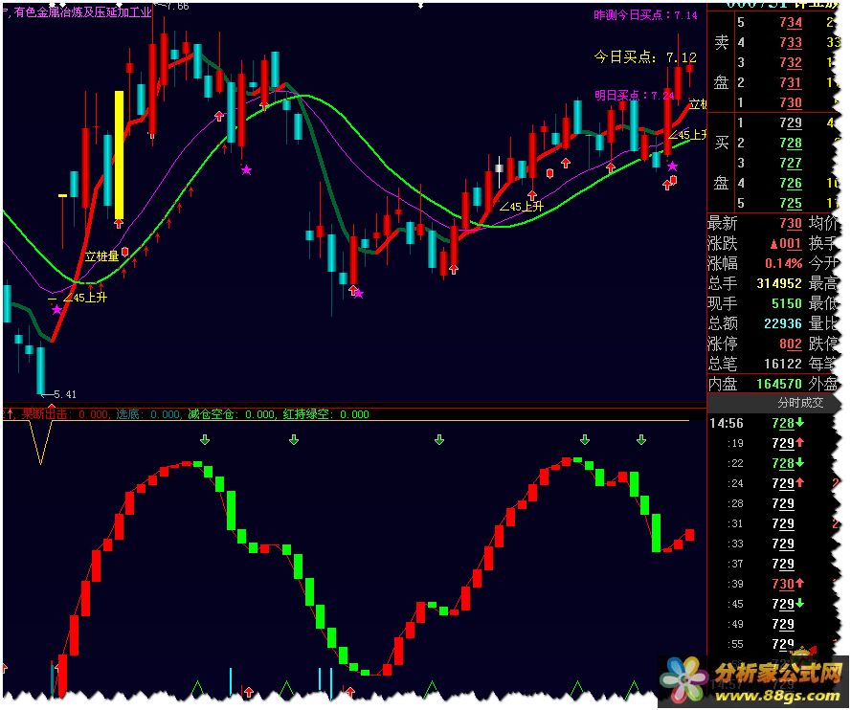
Task: Click the 现手 value 5150
Action: click(787, 303)
